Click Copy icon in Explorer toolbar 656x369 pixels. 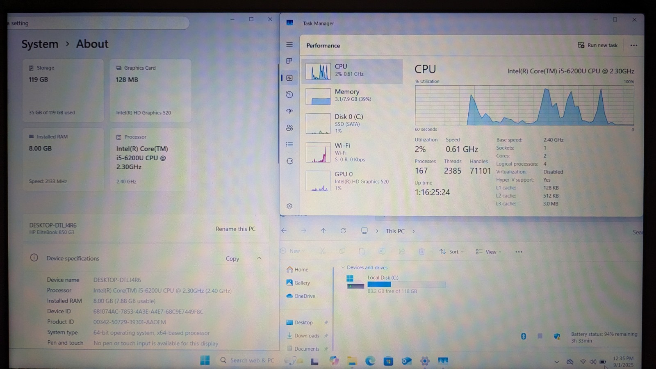point(342,251)
